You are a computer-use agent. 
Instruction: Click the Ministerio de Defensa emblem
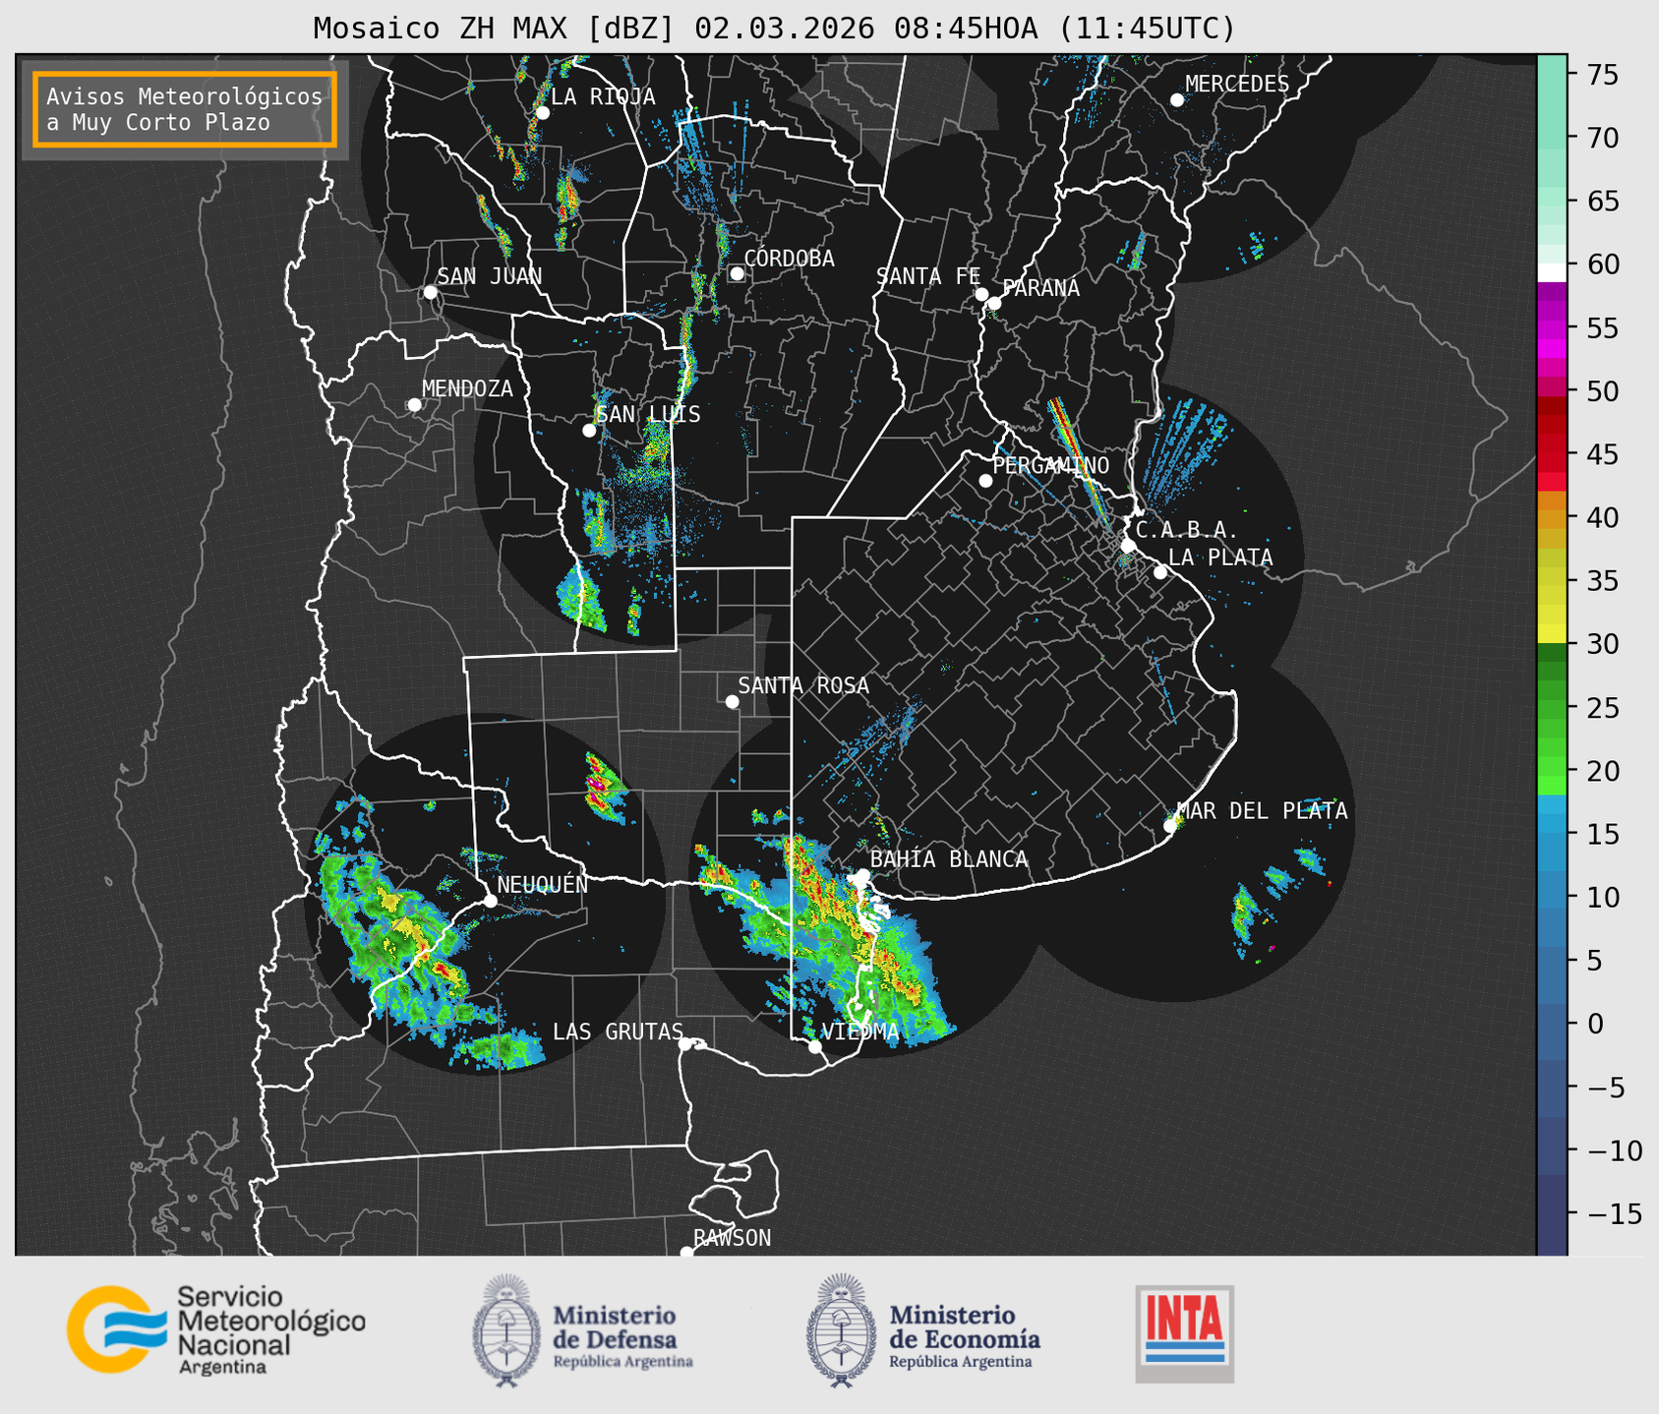coord(506,1330)
